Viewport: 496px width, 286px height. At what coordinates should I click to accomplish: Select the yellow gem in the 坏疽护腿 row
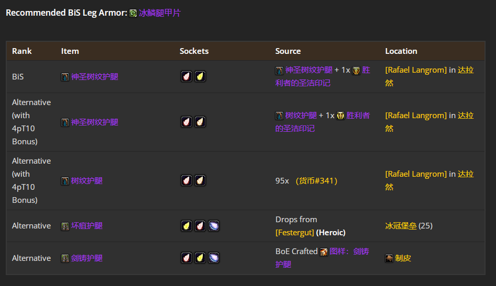click(186, 226)
